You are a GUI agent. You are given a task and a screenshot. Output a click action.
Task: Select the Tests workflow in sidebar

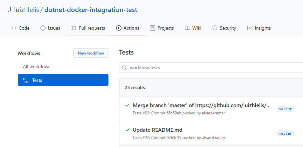[x=63, y=80]
